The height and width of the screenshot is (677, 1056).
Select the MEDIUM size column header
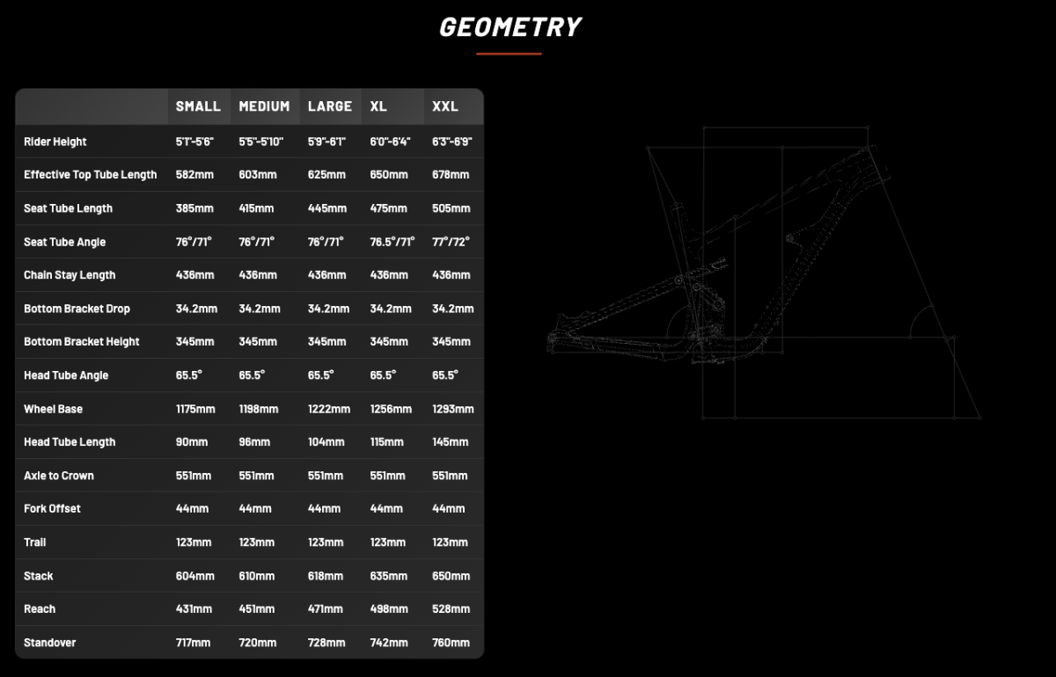pos(264,106)
